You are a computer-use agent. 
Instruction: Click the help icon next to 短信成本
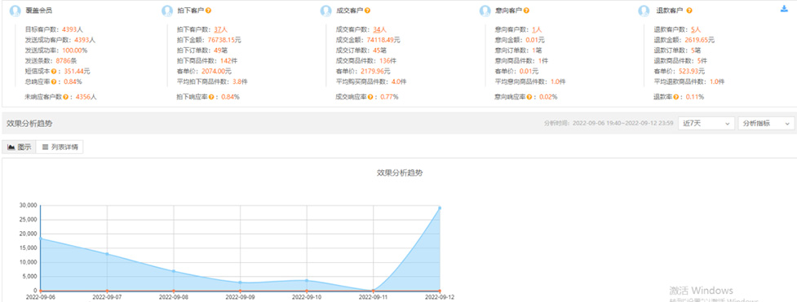click(x=53, y=71)
